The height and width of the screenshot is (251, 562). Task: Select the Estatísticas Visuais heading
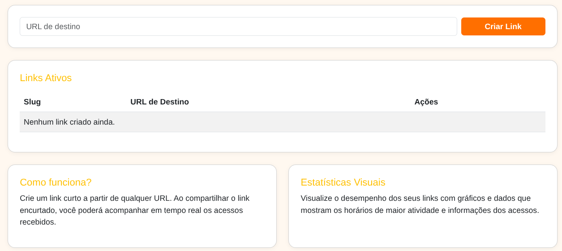click(343, 182)
